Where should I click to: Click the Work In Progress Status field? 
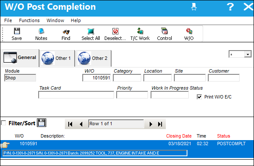pos(170,95)
